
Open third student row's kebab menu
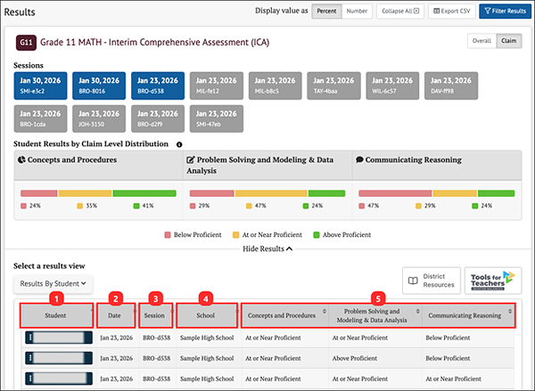tap(30, 379)
